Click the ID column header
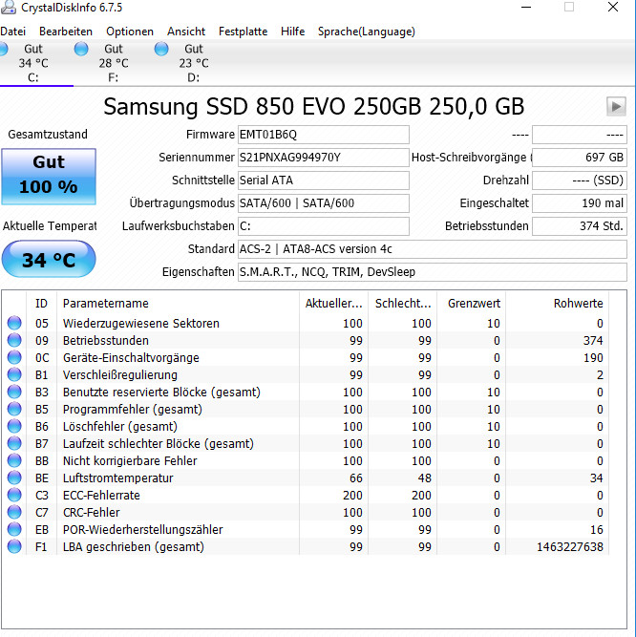The width and height of the screenshot is (636, 637). [x=41, y=304]
